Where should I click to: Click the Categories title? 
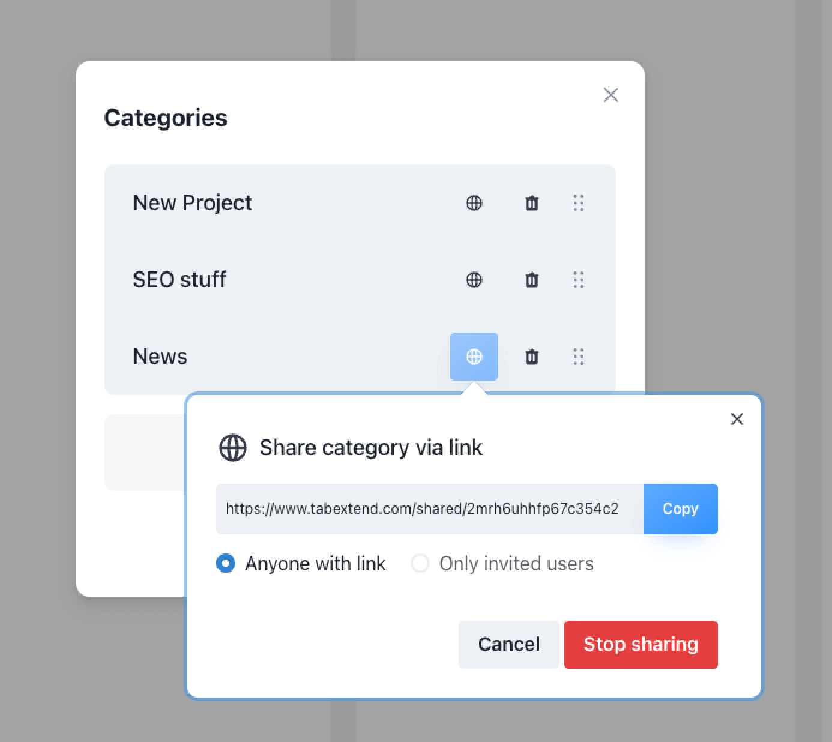(166, 118)
